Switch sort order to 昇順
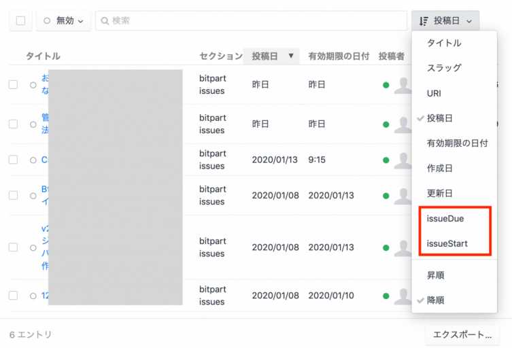 pos(435,275)
